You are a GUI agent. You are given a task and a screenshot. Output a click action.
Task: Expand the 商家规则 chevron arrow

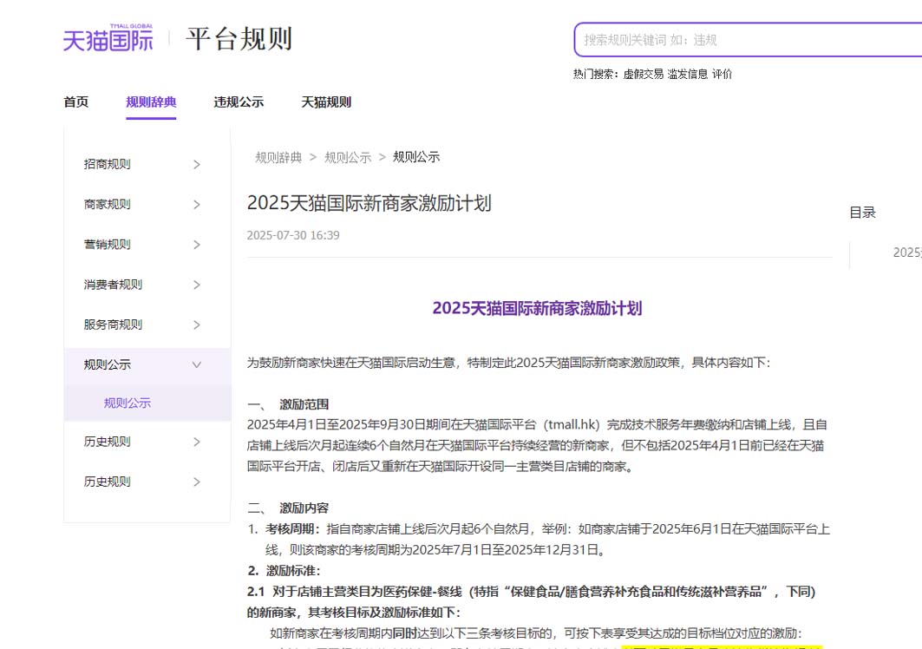pos(197,205)
